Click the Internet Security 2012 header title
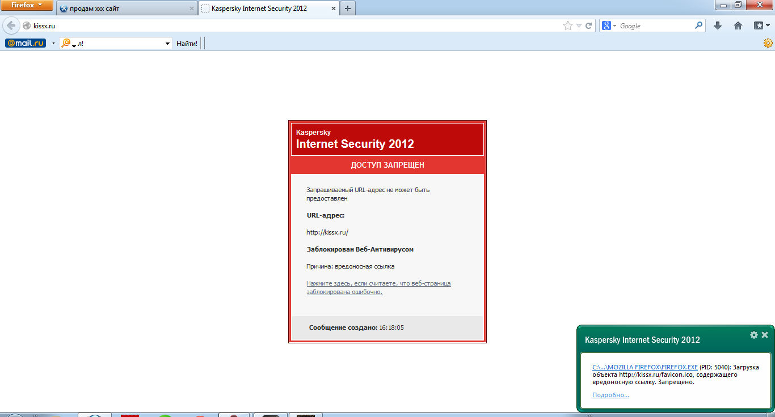 click(355, 144)
